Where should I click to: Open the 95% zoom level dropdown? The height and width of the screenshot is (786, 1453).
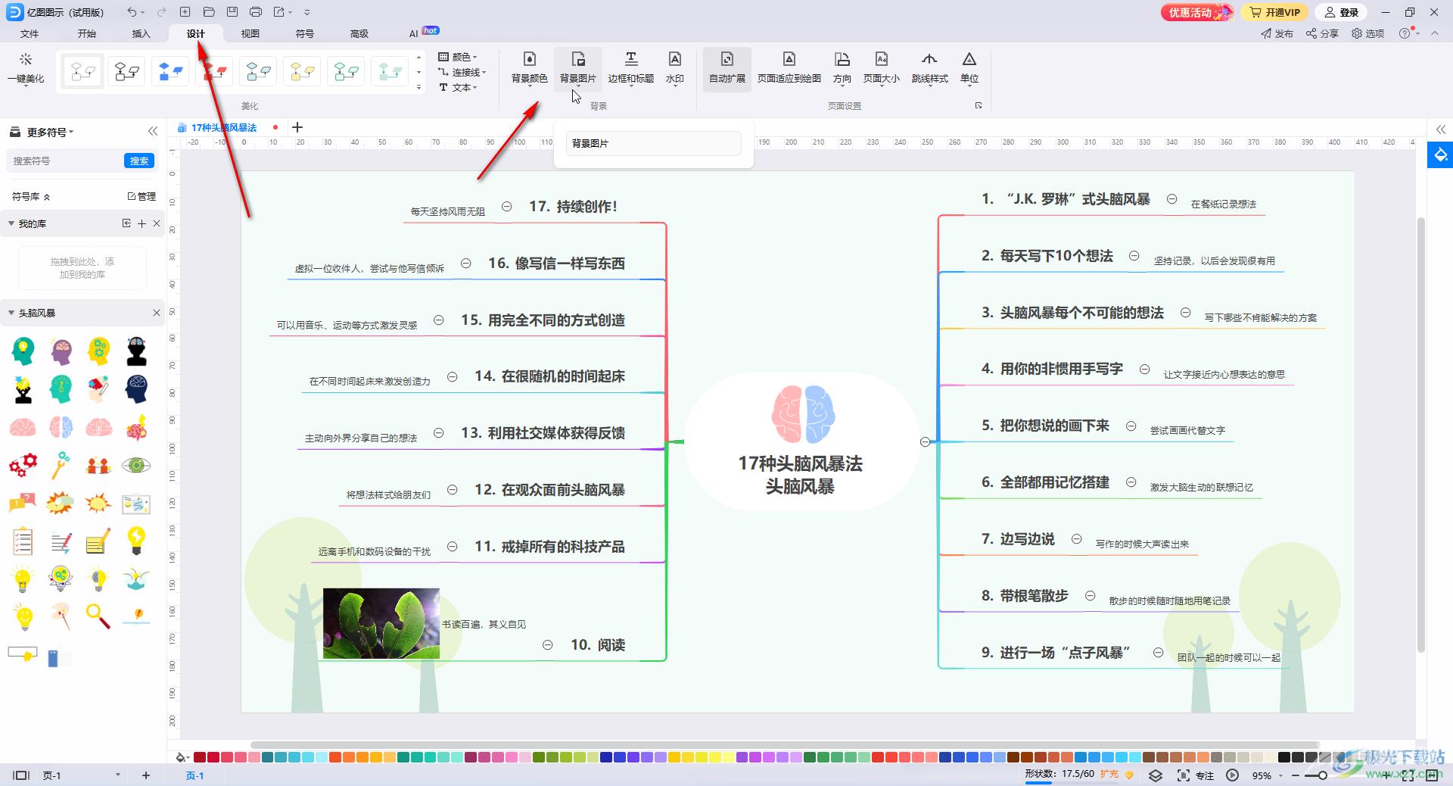(1268, 775)
